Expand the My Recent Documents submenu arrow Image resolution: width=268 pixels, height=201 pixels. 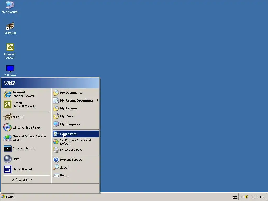(x=98, y=100)
